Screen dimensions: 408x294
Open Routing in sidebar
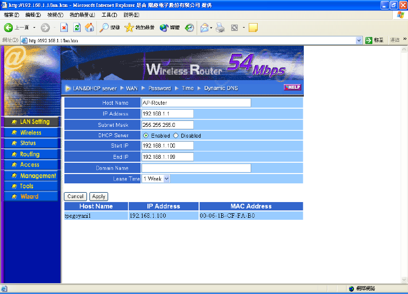tap(31, 154)
